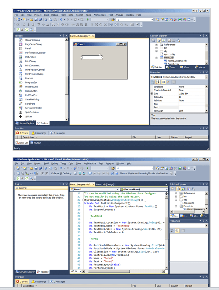Switch to Output tab in upper window

(x=36, y=143)
